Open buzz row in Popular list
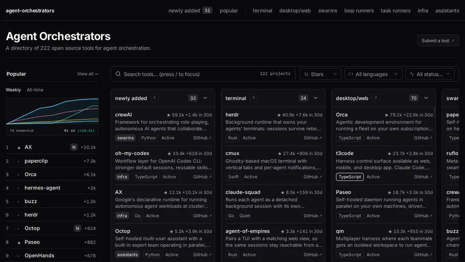This screenshot has height=262, width=465. [51, 201]
